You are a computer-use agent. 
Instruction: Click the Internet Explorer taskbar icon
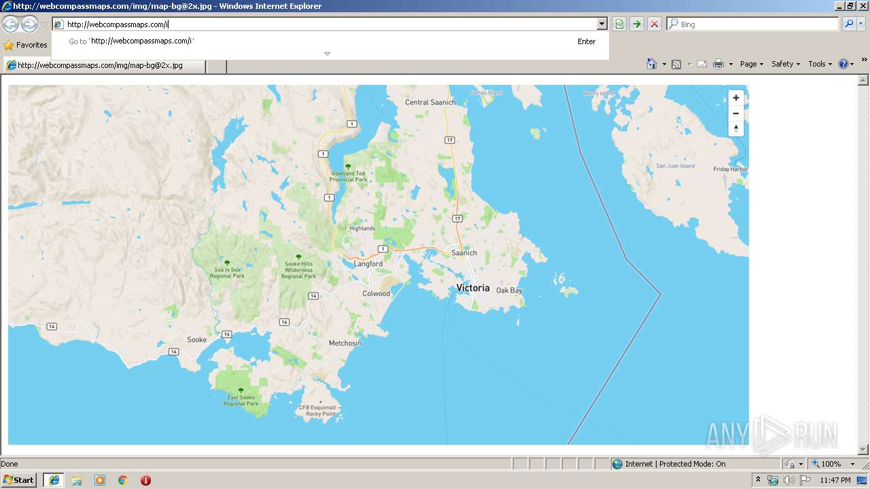pos(54,480)
